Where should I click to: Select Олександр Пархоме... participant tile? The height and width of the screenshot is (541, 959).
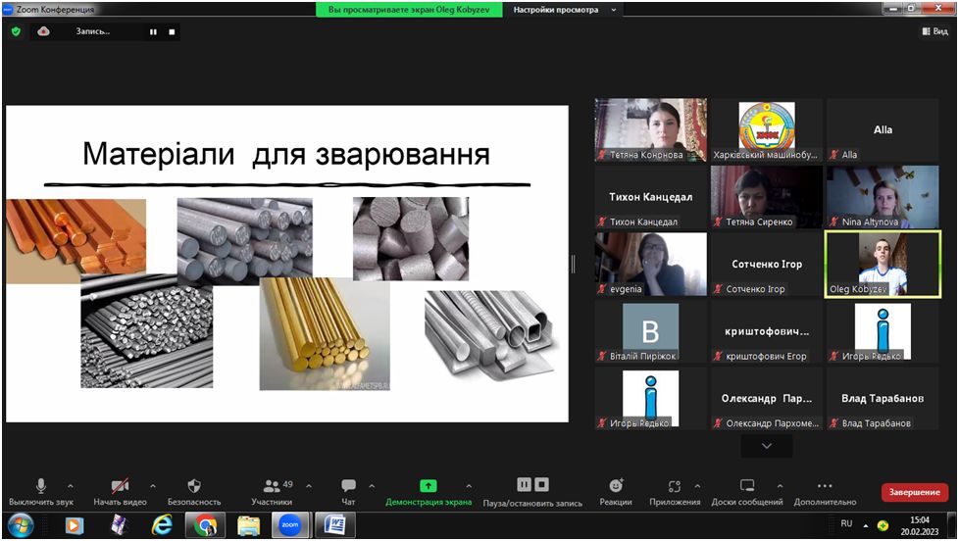tap(767, 398)
